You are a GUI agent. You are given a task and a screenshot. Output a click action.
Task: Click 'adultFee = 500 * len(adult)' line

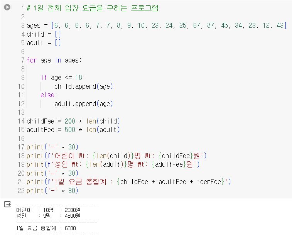(x=73, y=129)
